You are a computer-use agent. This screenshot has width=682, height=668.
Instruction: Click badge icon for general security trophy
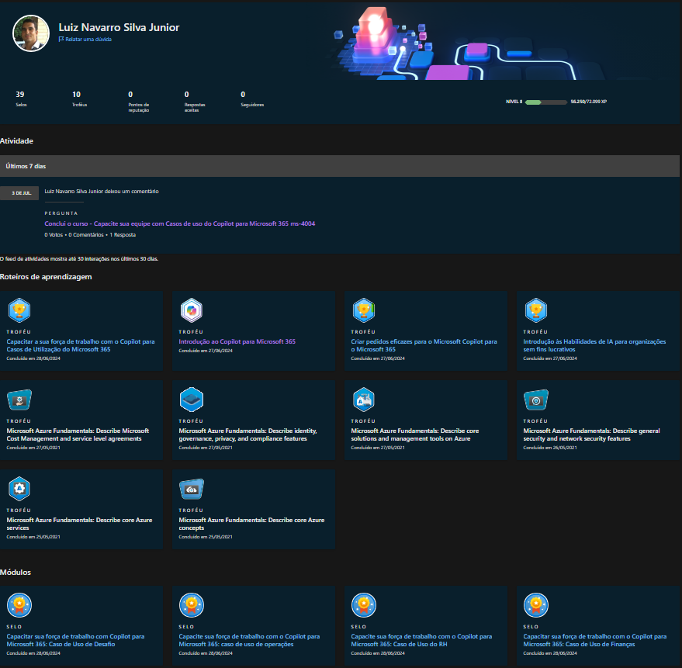(x=536, y=400)
